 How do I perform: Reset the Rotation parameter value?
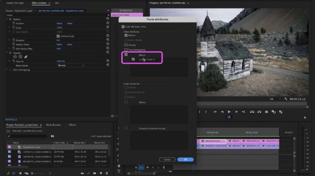107,40
